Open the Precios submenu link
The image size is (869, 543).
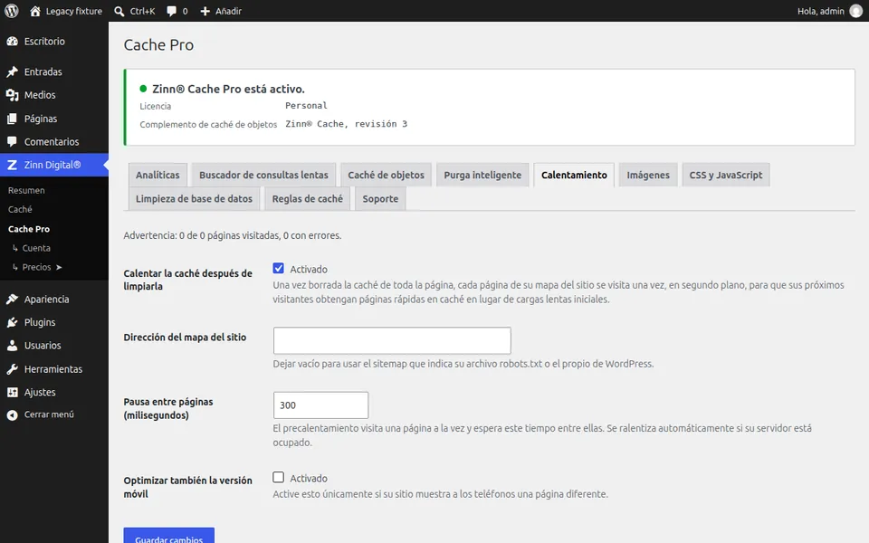tap(36, 267)
